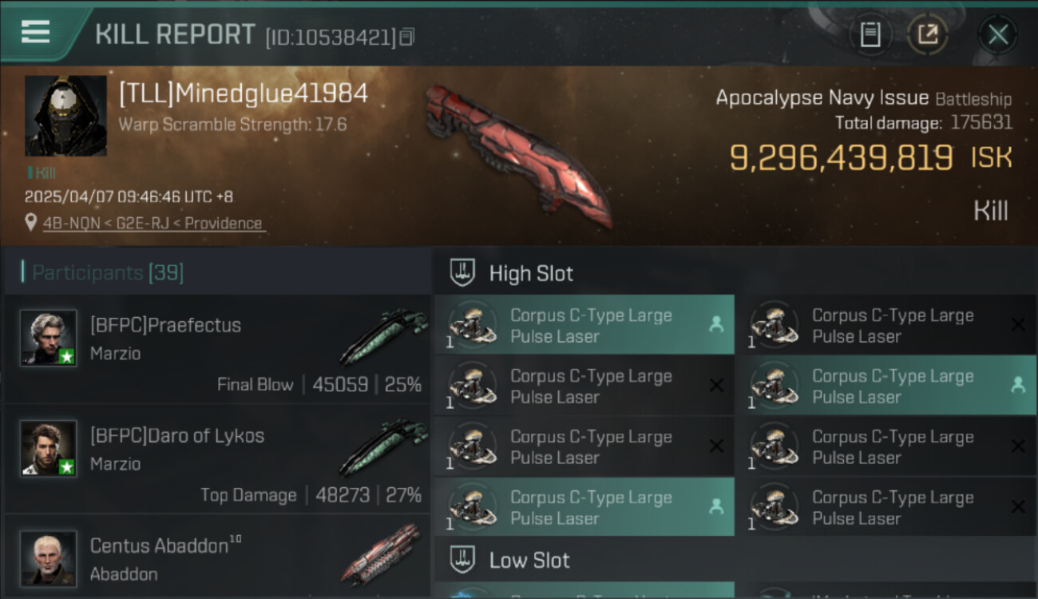Image resolution: width=1038 pixels, height=599 pixels.
Task: Select Praefectus' character portrait
Action: point(49,338)
